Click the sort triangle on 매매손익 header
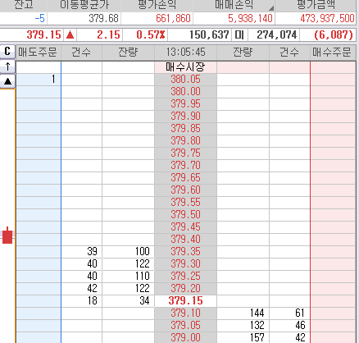The height and width of the screenshot is (343, 359). 271,8
